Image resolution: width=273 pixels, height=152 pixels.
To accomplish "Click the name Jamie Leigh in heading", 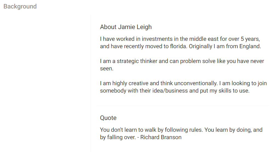I will [135, 27].
